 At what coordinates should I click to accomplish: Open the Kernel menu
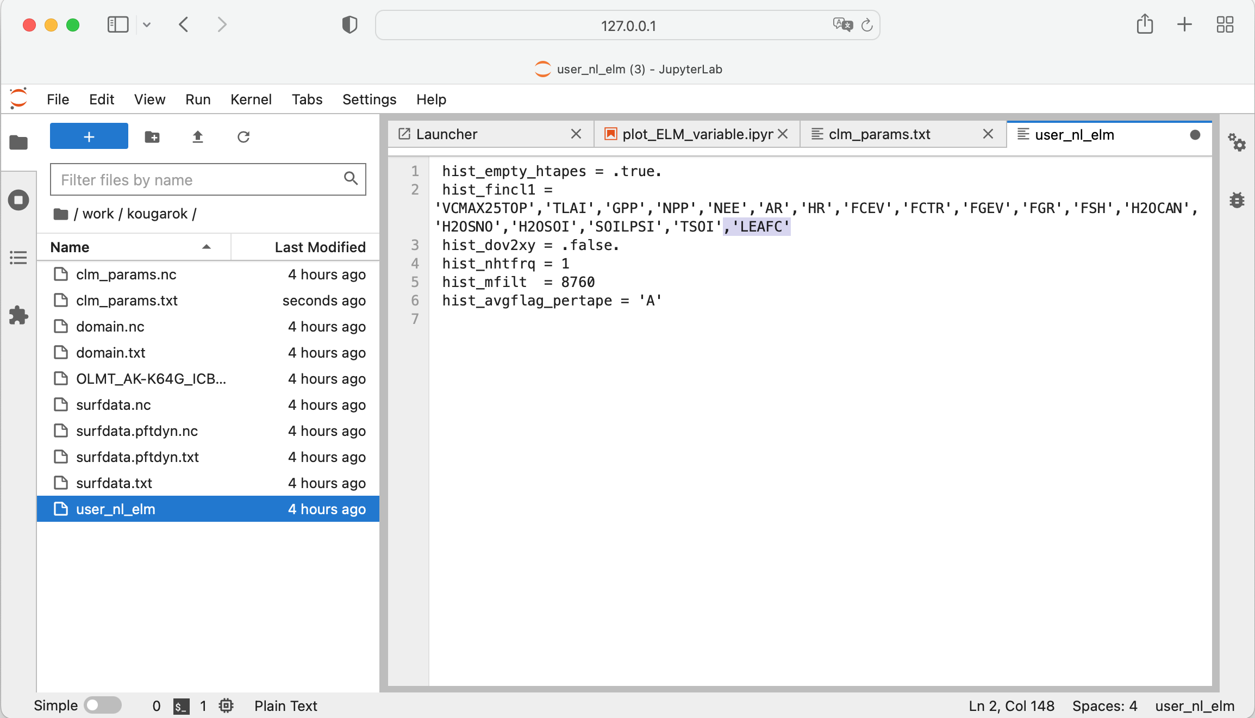coord(251,99)
